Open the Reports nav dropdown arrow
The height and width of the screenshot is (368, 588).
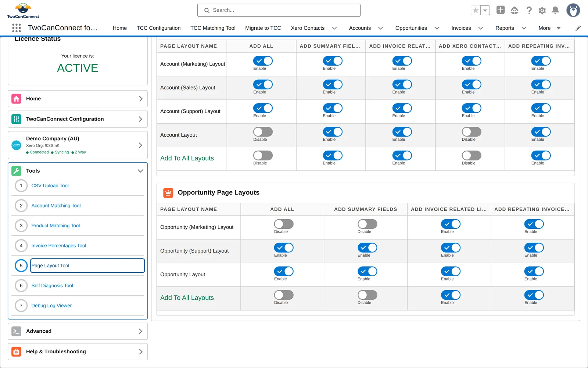click(x=524, y=28)
